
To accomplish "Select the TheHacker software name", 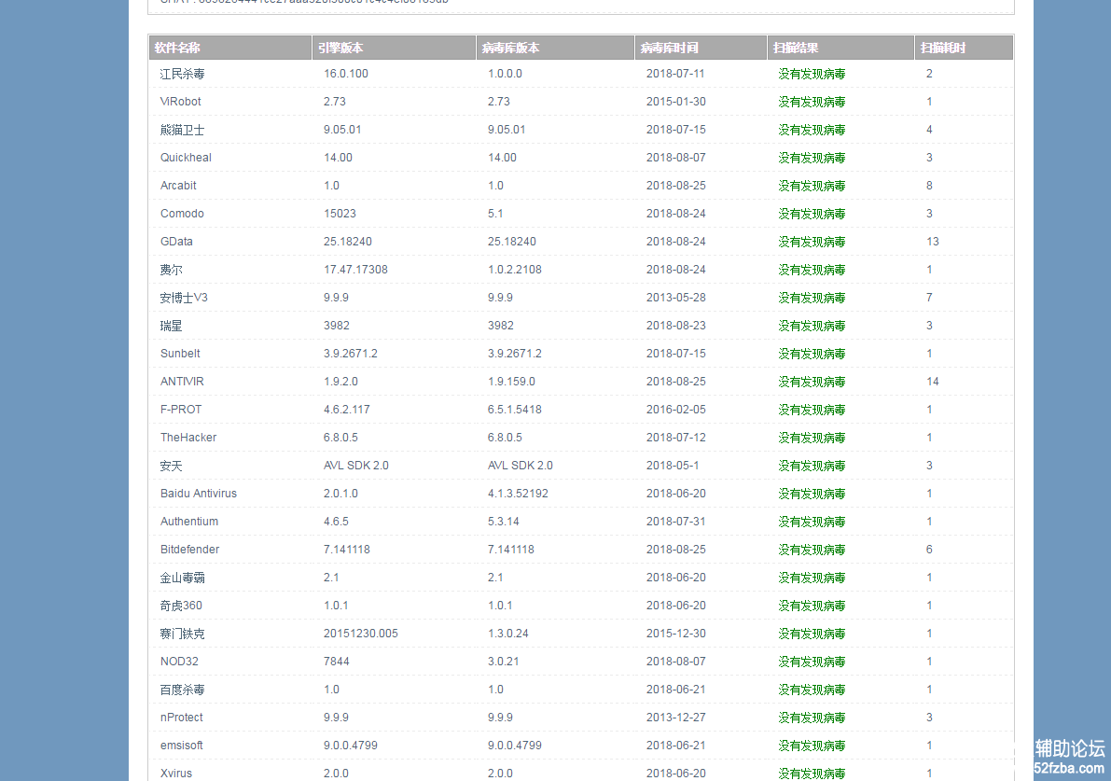I will click(x=188, y=438).
